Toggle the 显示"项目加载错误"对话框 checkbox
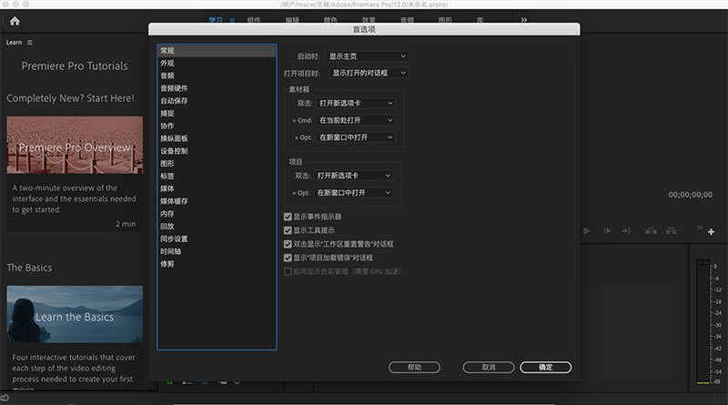Viewport: 728px width, 405px height. (x=288, y=258)
